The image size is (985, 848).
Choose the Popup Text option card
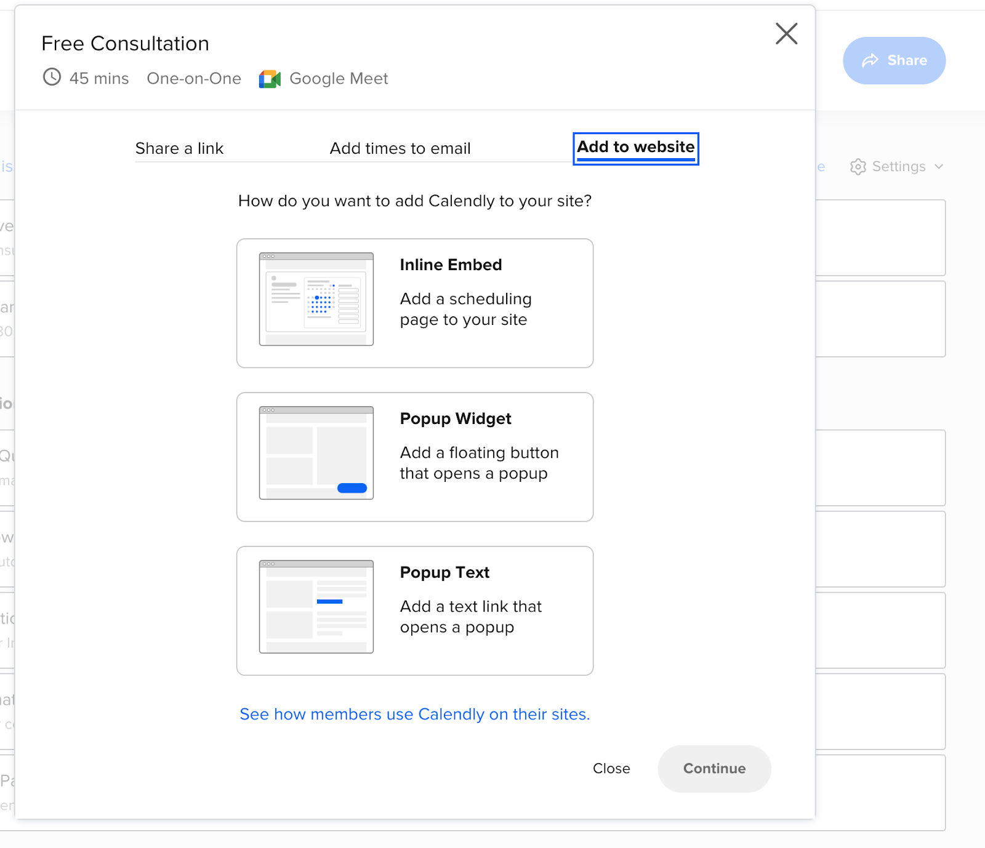415,611
